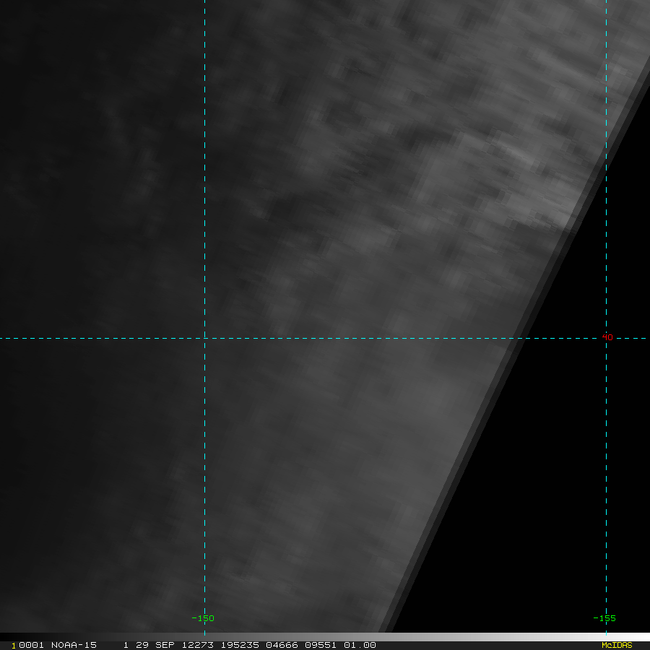Click the yellow frame number 1
650x650 pixels.
14,646
